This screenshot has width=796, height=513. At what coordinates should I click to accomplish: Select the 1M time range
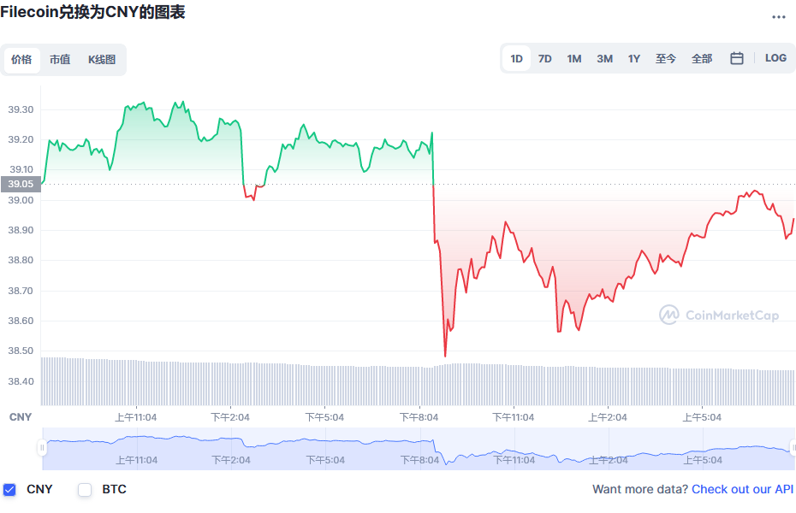point(574,59)
